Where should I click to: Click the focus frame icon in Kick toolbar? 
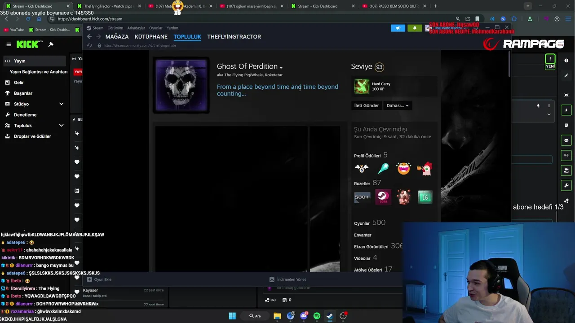pos(566,95)
